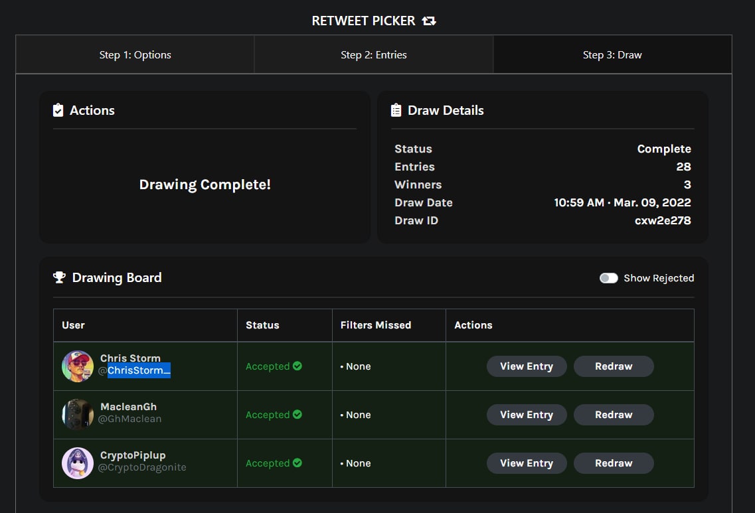Click the @CryptoDragonite handle
Viewport: 755px width, 513px height.
pos(142,467)
